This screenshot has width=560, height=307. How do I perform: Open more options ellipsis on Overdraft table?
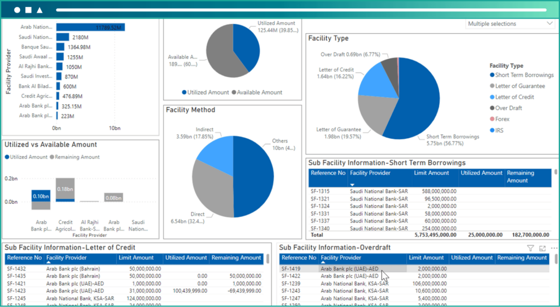553,248
